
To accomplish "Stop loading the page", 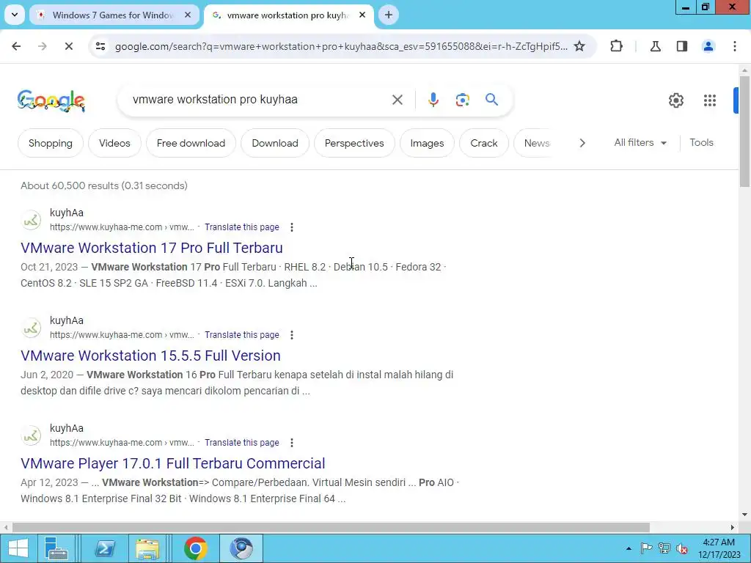I will [x=68, y=46].
